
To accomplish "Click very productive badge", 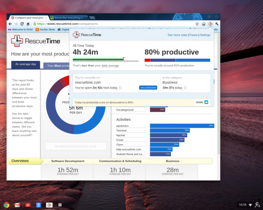I will point(148,88).
